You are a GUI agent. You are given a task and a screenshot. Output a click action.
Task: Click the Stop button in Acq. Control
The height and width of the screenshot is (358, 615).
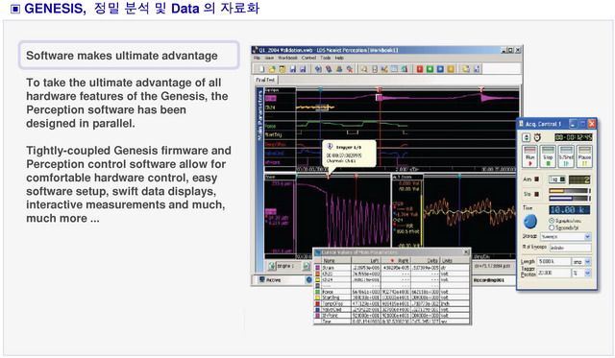[x=548, y=156]
